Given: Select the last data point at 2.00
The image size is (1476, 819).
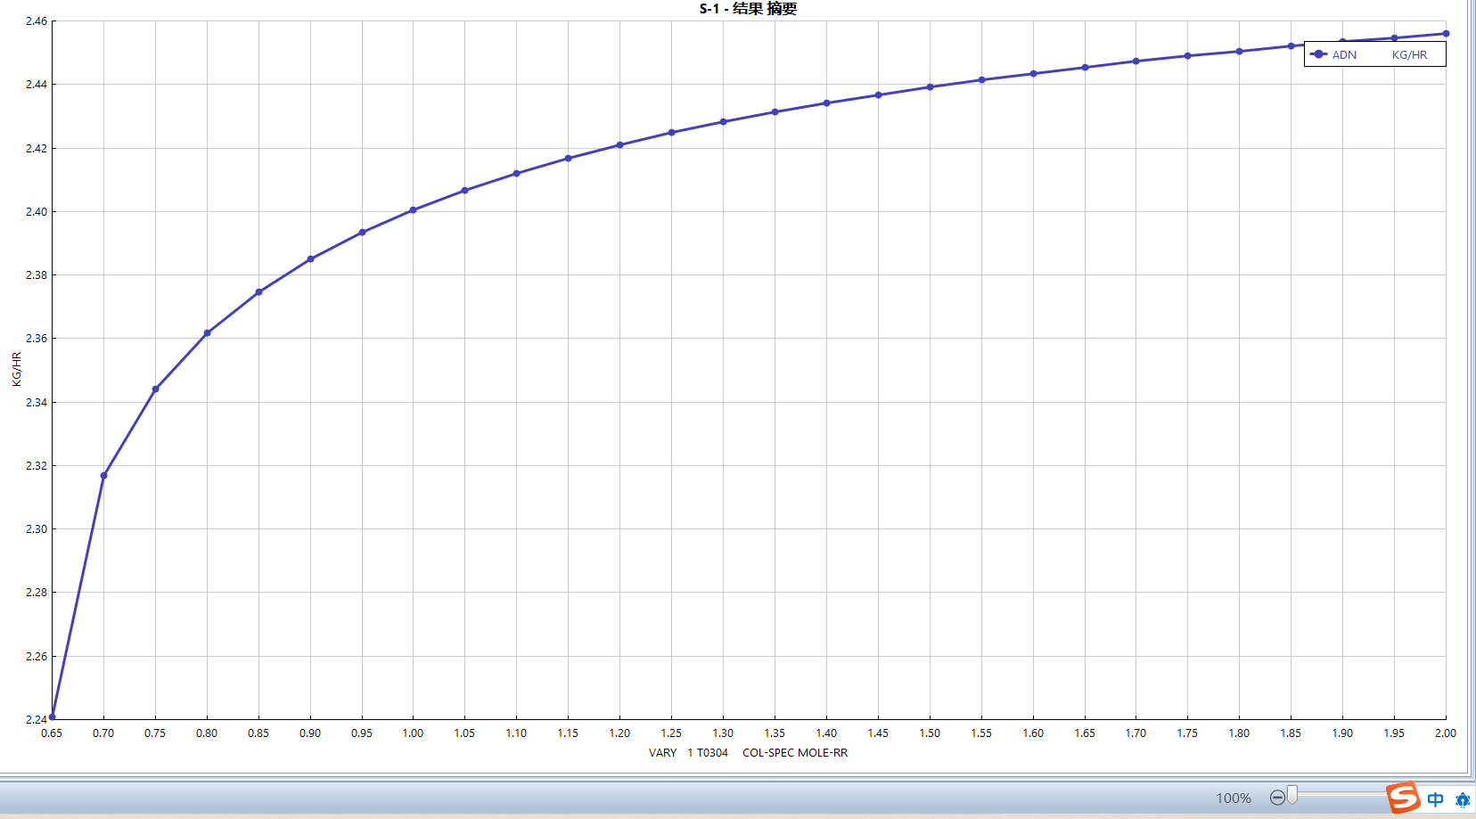Looking at the screenshot, I should (x=1446, y=34).
